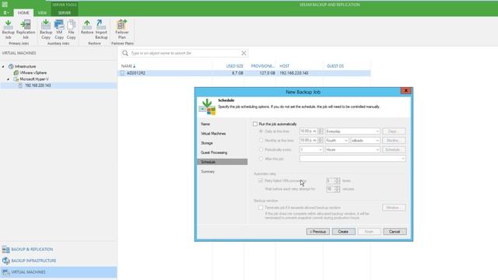Close the New Backup Job dialog
This screenshot has width=498, height=280.
click(x=406, y=91)
